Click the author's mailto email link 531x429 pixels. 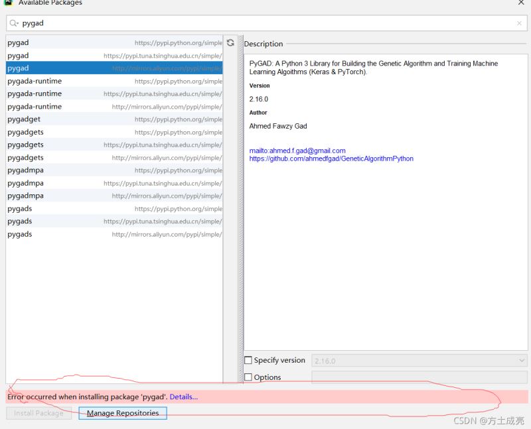[x=297, y=151]
